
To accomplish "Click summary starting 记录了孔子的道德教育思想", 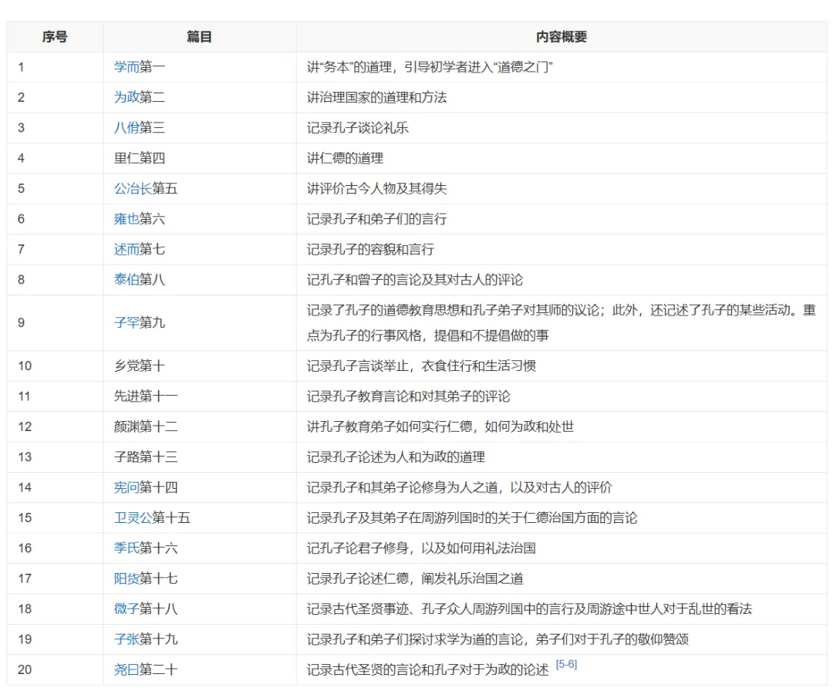I will tap(561, 322).
